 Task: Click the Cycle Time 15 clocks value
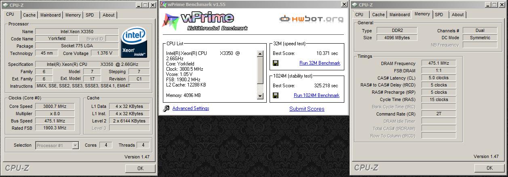pyautogui.click(x=439, y=99)
